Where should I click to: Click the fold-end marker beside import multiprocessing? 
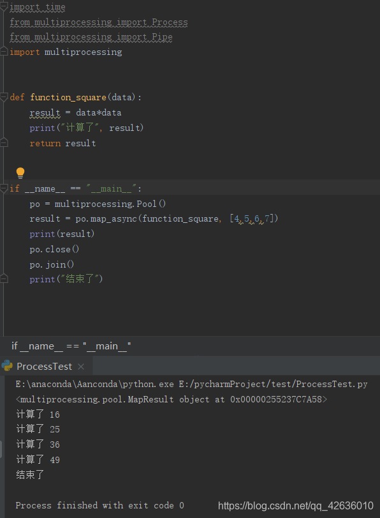4,52
